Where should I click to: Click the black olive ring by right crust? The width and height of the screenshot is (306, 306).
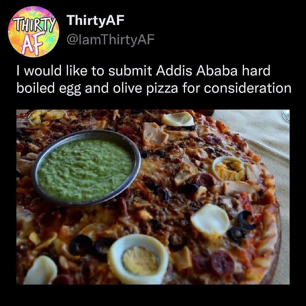(x=245, y=219)
